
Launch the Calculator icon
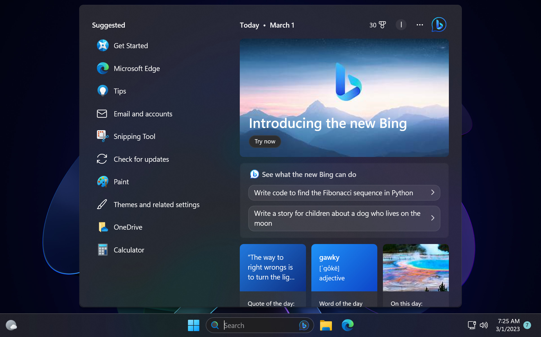coord(103,250)
